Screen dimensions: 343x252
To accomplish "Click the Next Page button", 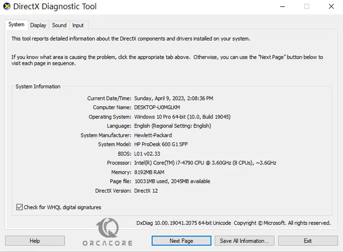I will pos(181,241).
